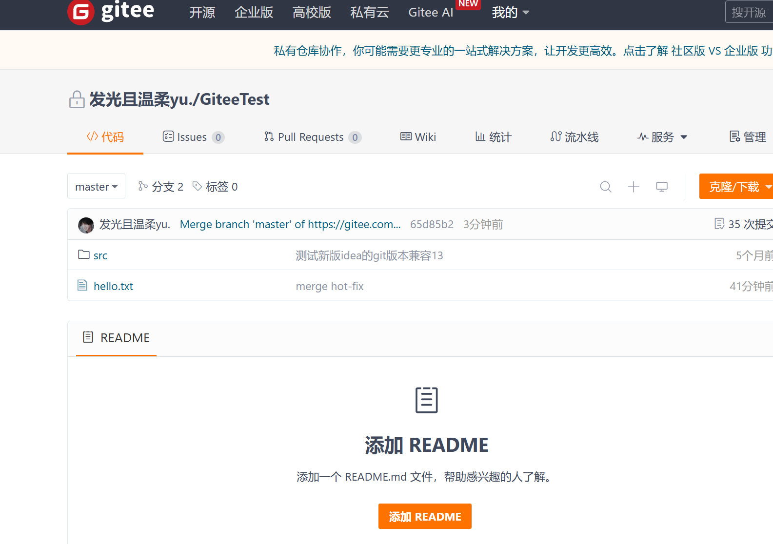
Task: Click the author name 发光且温柔yu. in commit row
Action: pos(135,224)
